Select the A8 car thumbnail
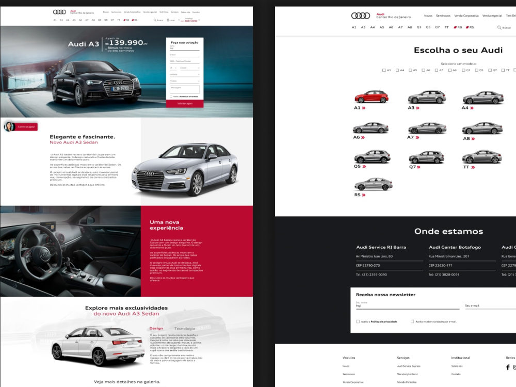Viewport: 516px width, 387px height. pyautogui.click(x=482, y=128)
